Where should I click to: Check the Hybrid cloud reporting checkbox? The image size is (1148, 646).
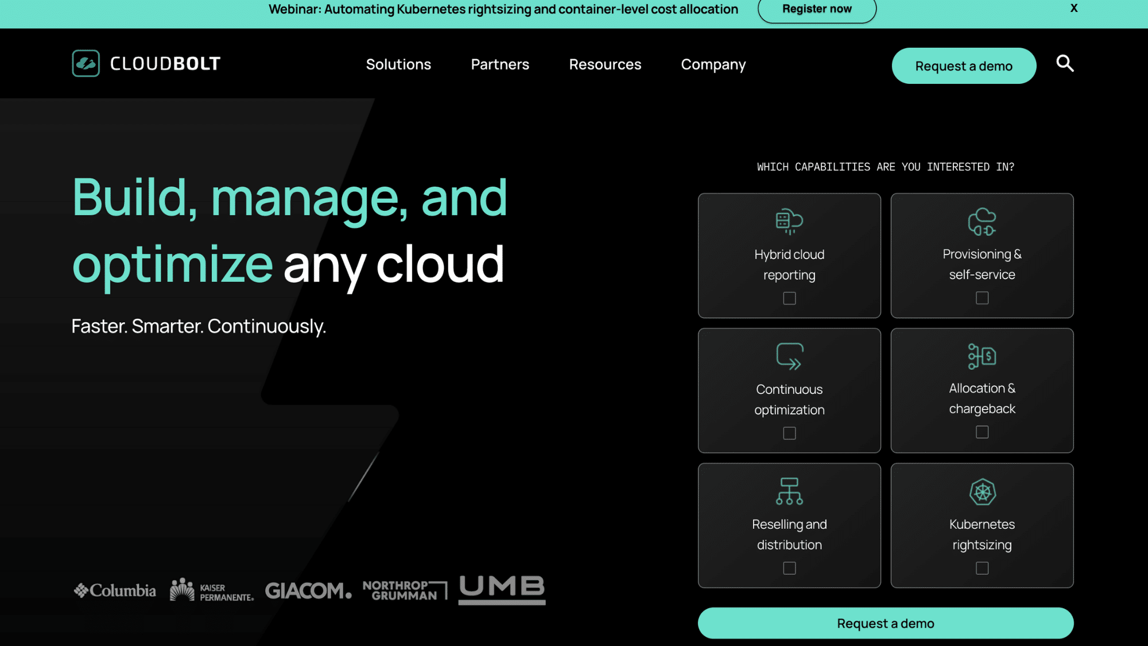point(789,298)
